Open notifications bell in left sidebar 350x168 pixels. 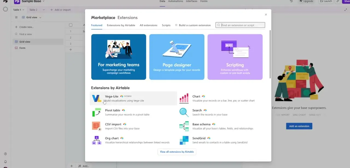click(x=5, y=162)
